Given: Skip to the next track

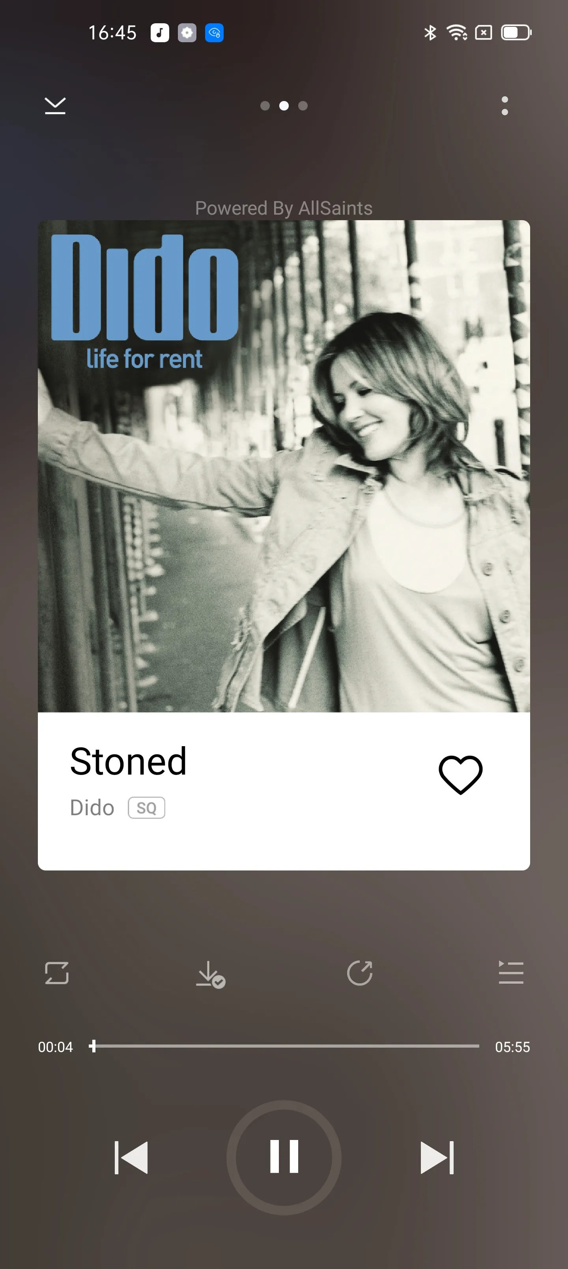Looking at the screenshot, I should pyautogui.click(x=437, y=1158).
